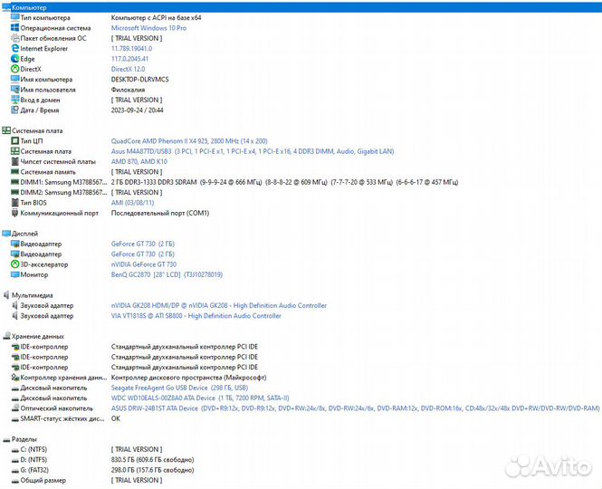Click the Edge browser icon
602x489 pixels.
14,58
